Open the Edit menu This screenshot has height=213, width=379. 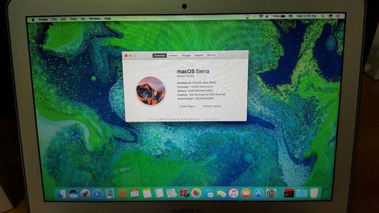pos(63,19)
